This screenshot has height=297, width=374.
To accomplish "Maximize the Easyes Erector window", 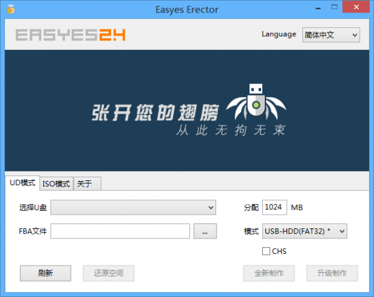I will 335,7.
